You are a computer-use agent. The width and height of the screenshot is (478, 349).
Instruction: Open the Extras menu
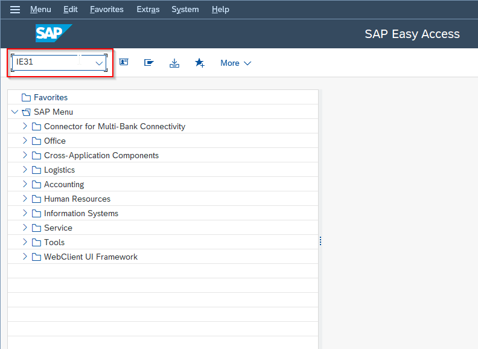coord(148,10)
